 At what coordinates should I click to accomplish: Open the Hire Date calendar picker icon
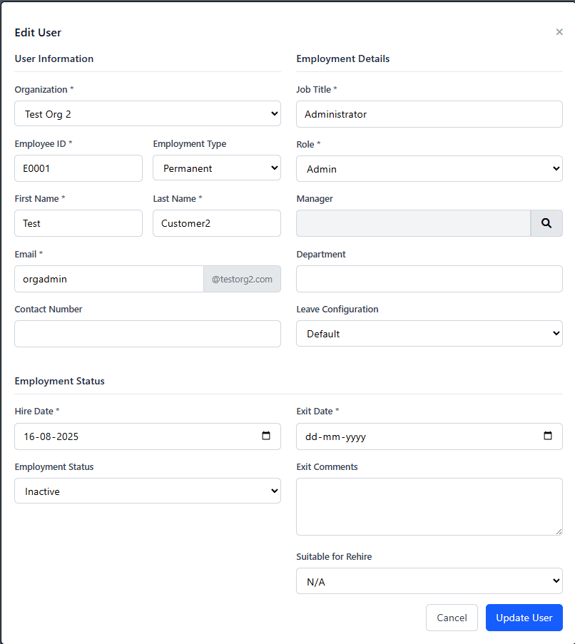pyautogui.click(x=266, y=436)
